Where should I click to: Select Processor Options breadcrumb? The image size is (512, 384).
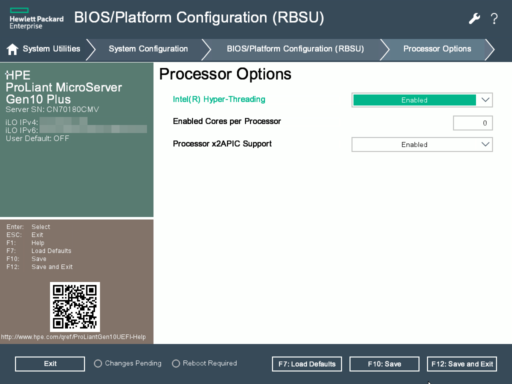pos(437,48)
